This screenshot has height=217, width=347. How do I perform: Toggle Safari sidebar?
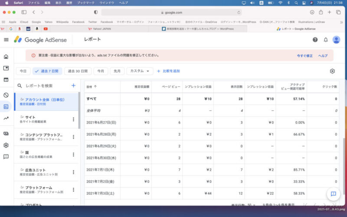pyautogui.click(x=24, y=13)
